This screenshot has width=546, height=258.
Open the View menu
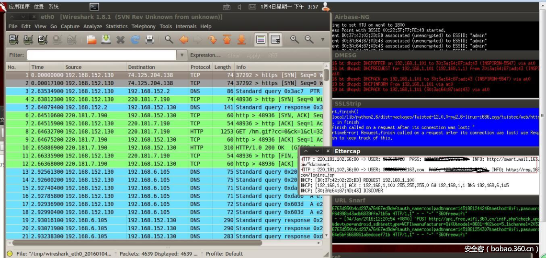(40, 26)
